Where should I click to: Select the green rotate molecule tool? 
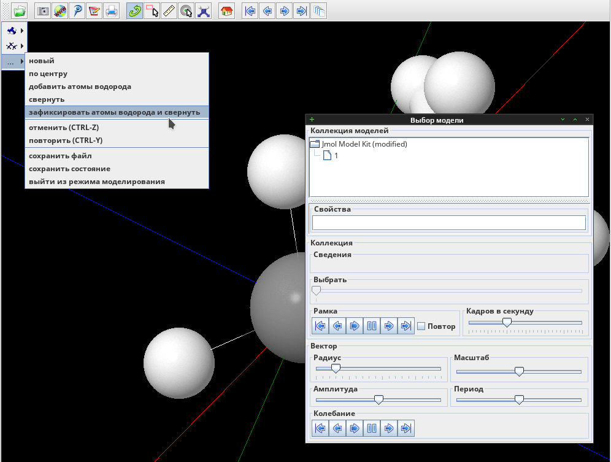point(135,11)
